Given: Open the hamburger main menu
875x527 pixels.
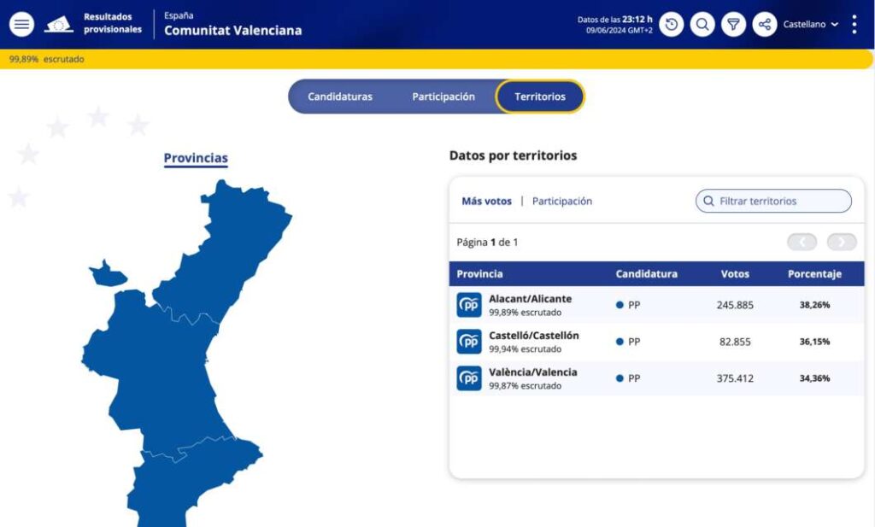Looking at the screenshot, I should pyautogui.click(x=21, y=24).
